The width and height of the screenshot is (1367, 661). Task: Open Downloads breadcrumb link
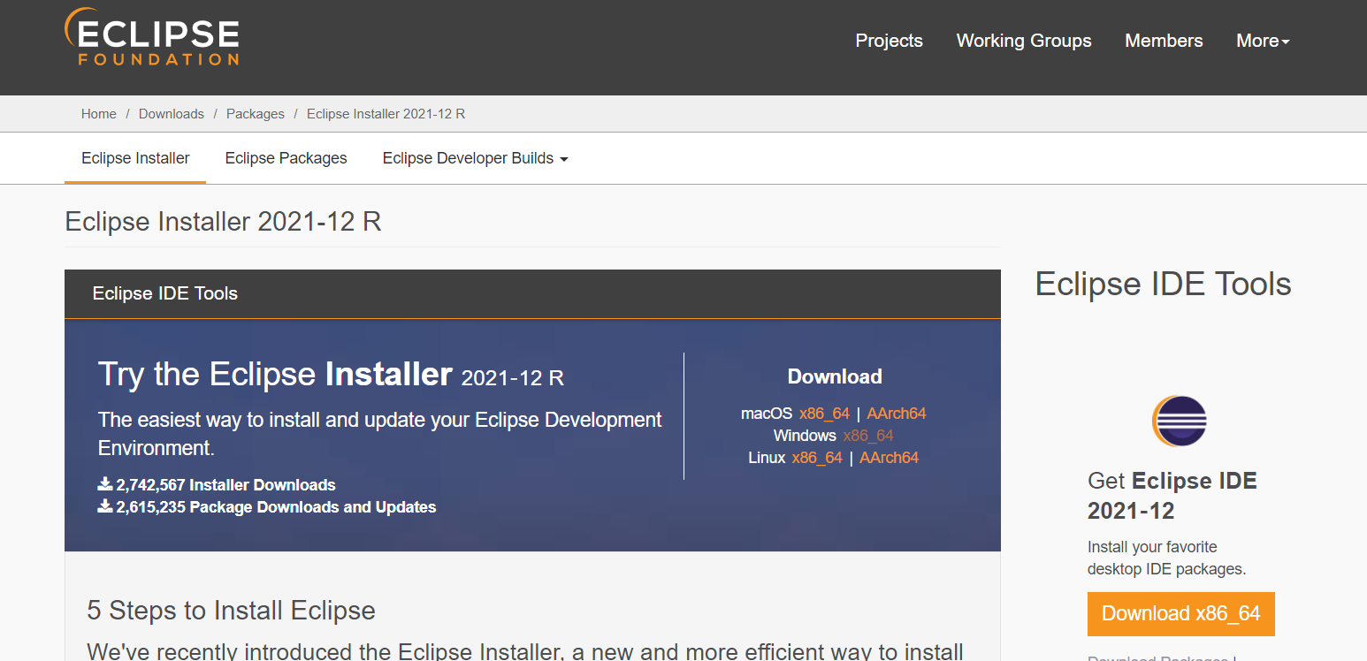172,114
